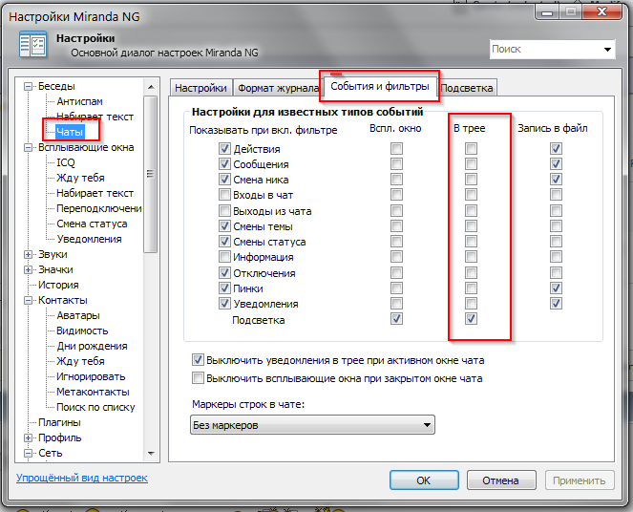Image resolution: width=633 pixels, height=512 pixels.
Task: Collapse the Всплывающие окна tree node
Action: pos(28,148)
